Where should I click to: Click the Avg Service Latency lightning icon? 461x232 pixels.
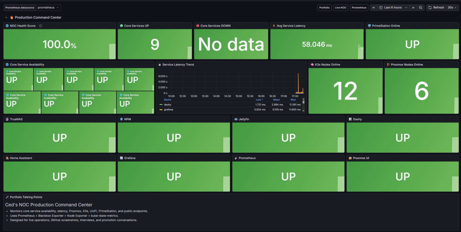coord(274,26)
